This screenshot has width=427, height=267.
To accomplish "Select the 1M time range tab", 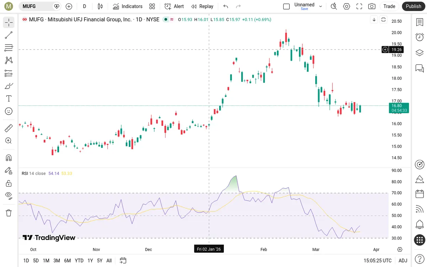I will click(46, 261).
